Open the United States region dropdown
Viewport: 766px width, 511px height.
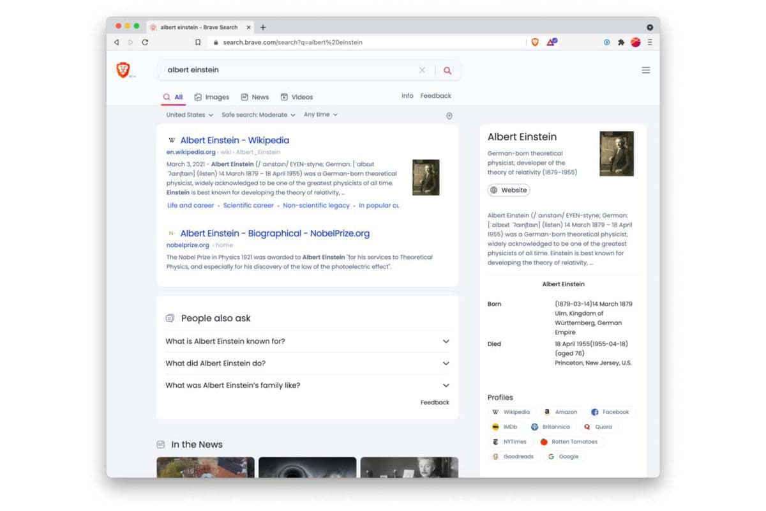190,115
